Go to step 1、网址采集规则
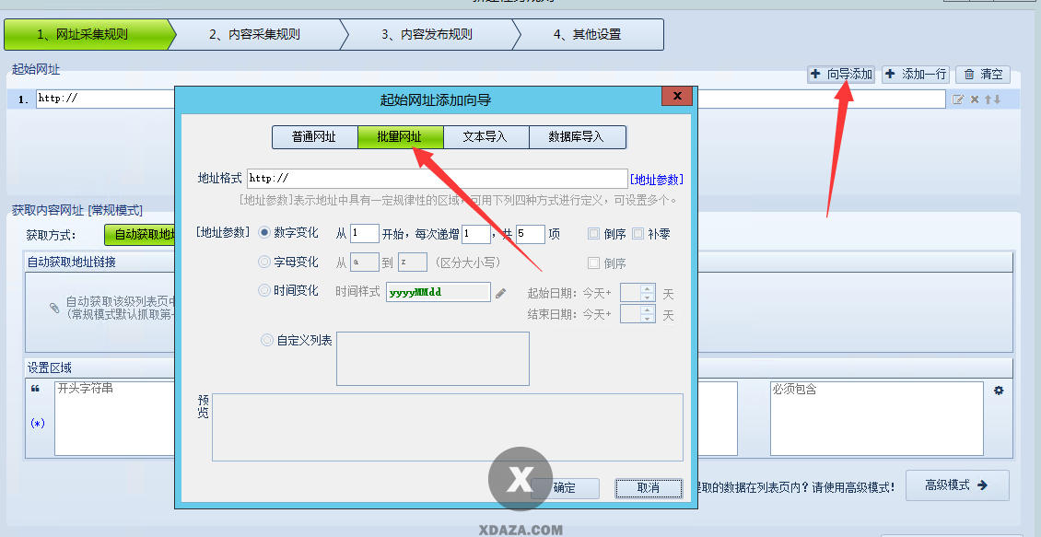This screenshot has width=1041, height=537. coord(85,34)
